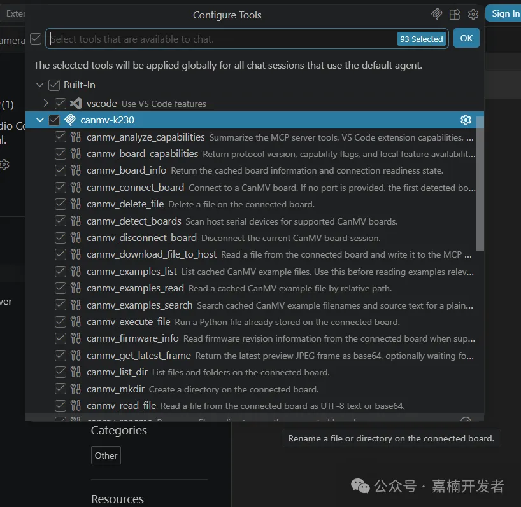Screen dimensions: 521x507
Task: Collapse the Built-In group
Action: coord(39,85)
